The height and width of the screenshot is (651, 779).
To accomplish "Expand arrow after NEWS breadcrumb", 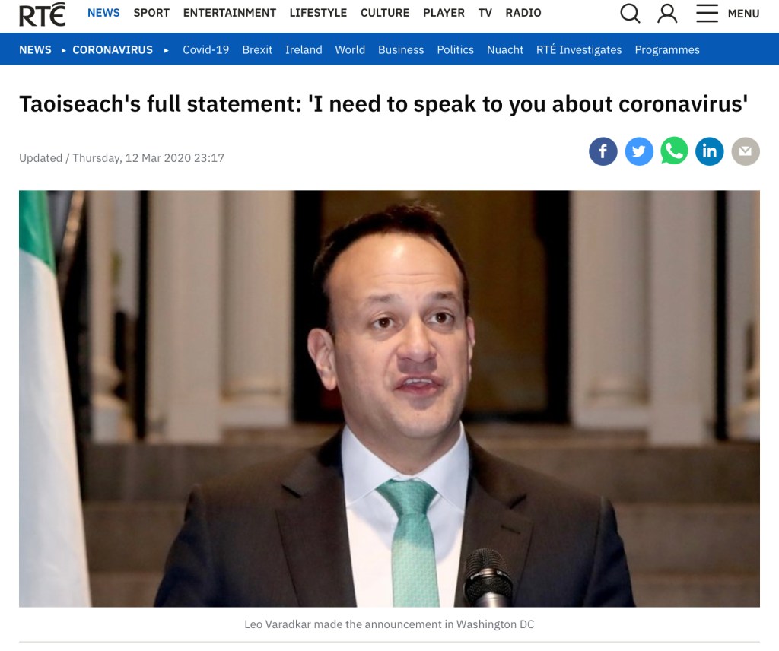I will tap(64, 50).
